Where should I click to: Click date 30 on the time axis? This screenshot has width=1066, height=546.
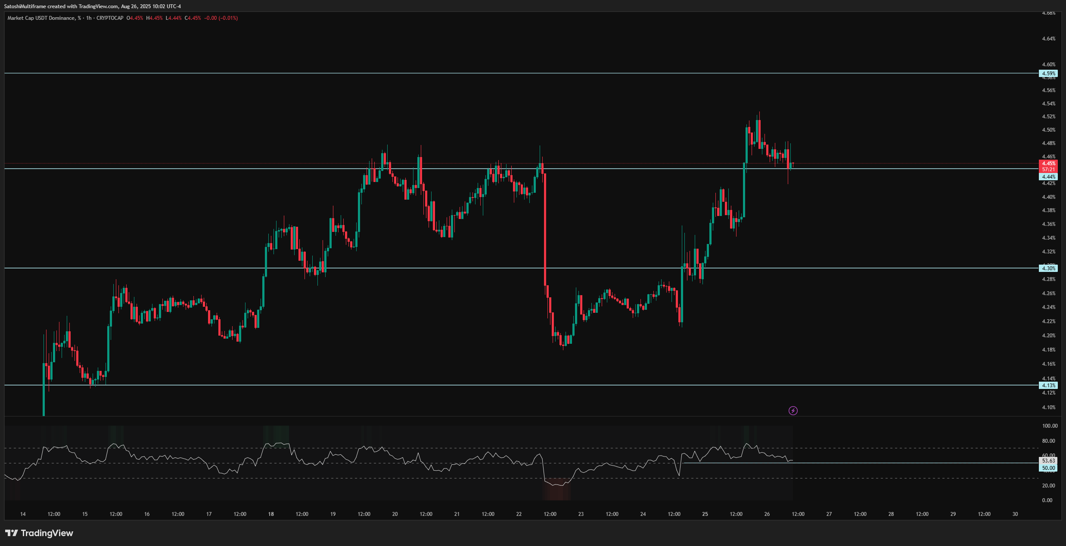pyautogui.click(x=1015, y=514)
